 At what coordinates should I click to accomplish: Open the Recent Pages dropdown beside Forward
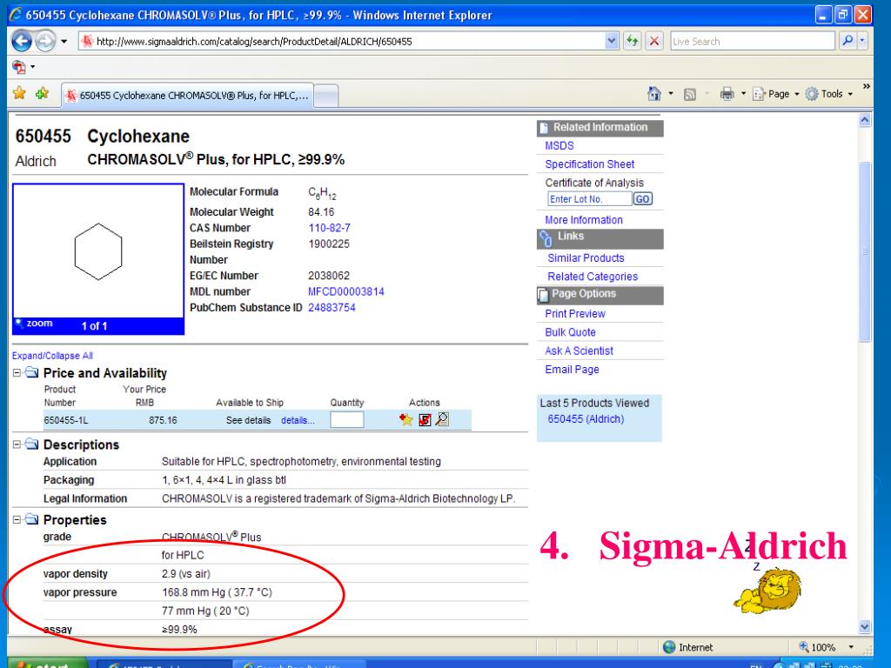(x=64, y=42)
